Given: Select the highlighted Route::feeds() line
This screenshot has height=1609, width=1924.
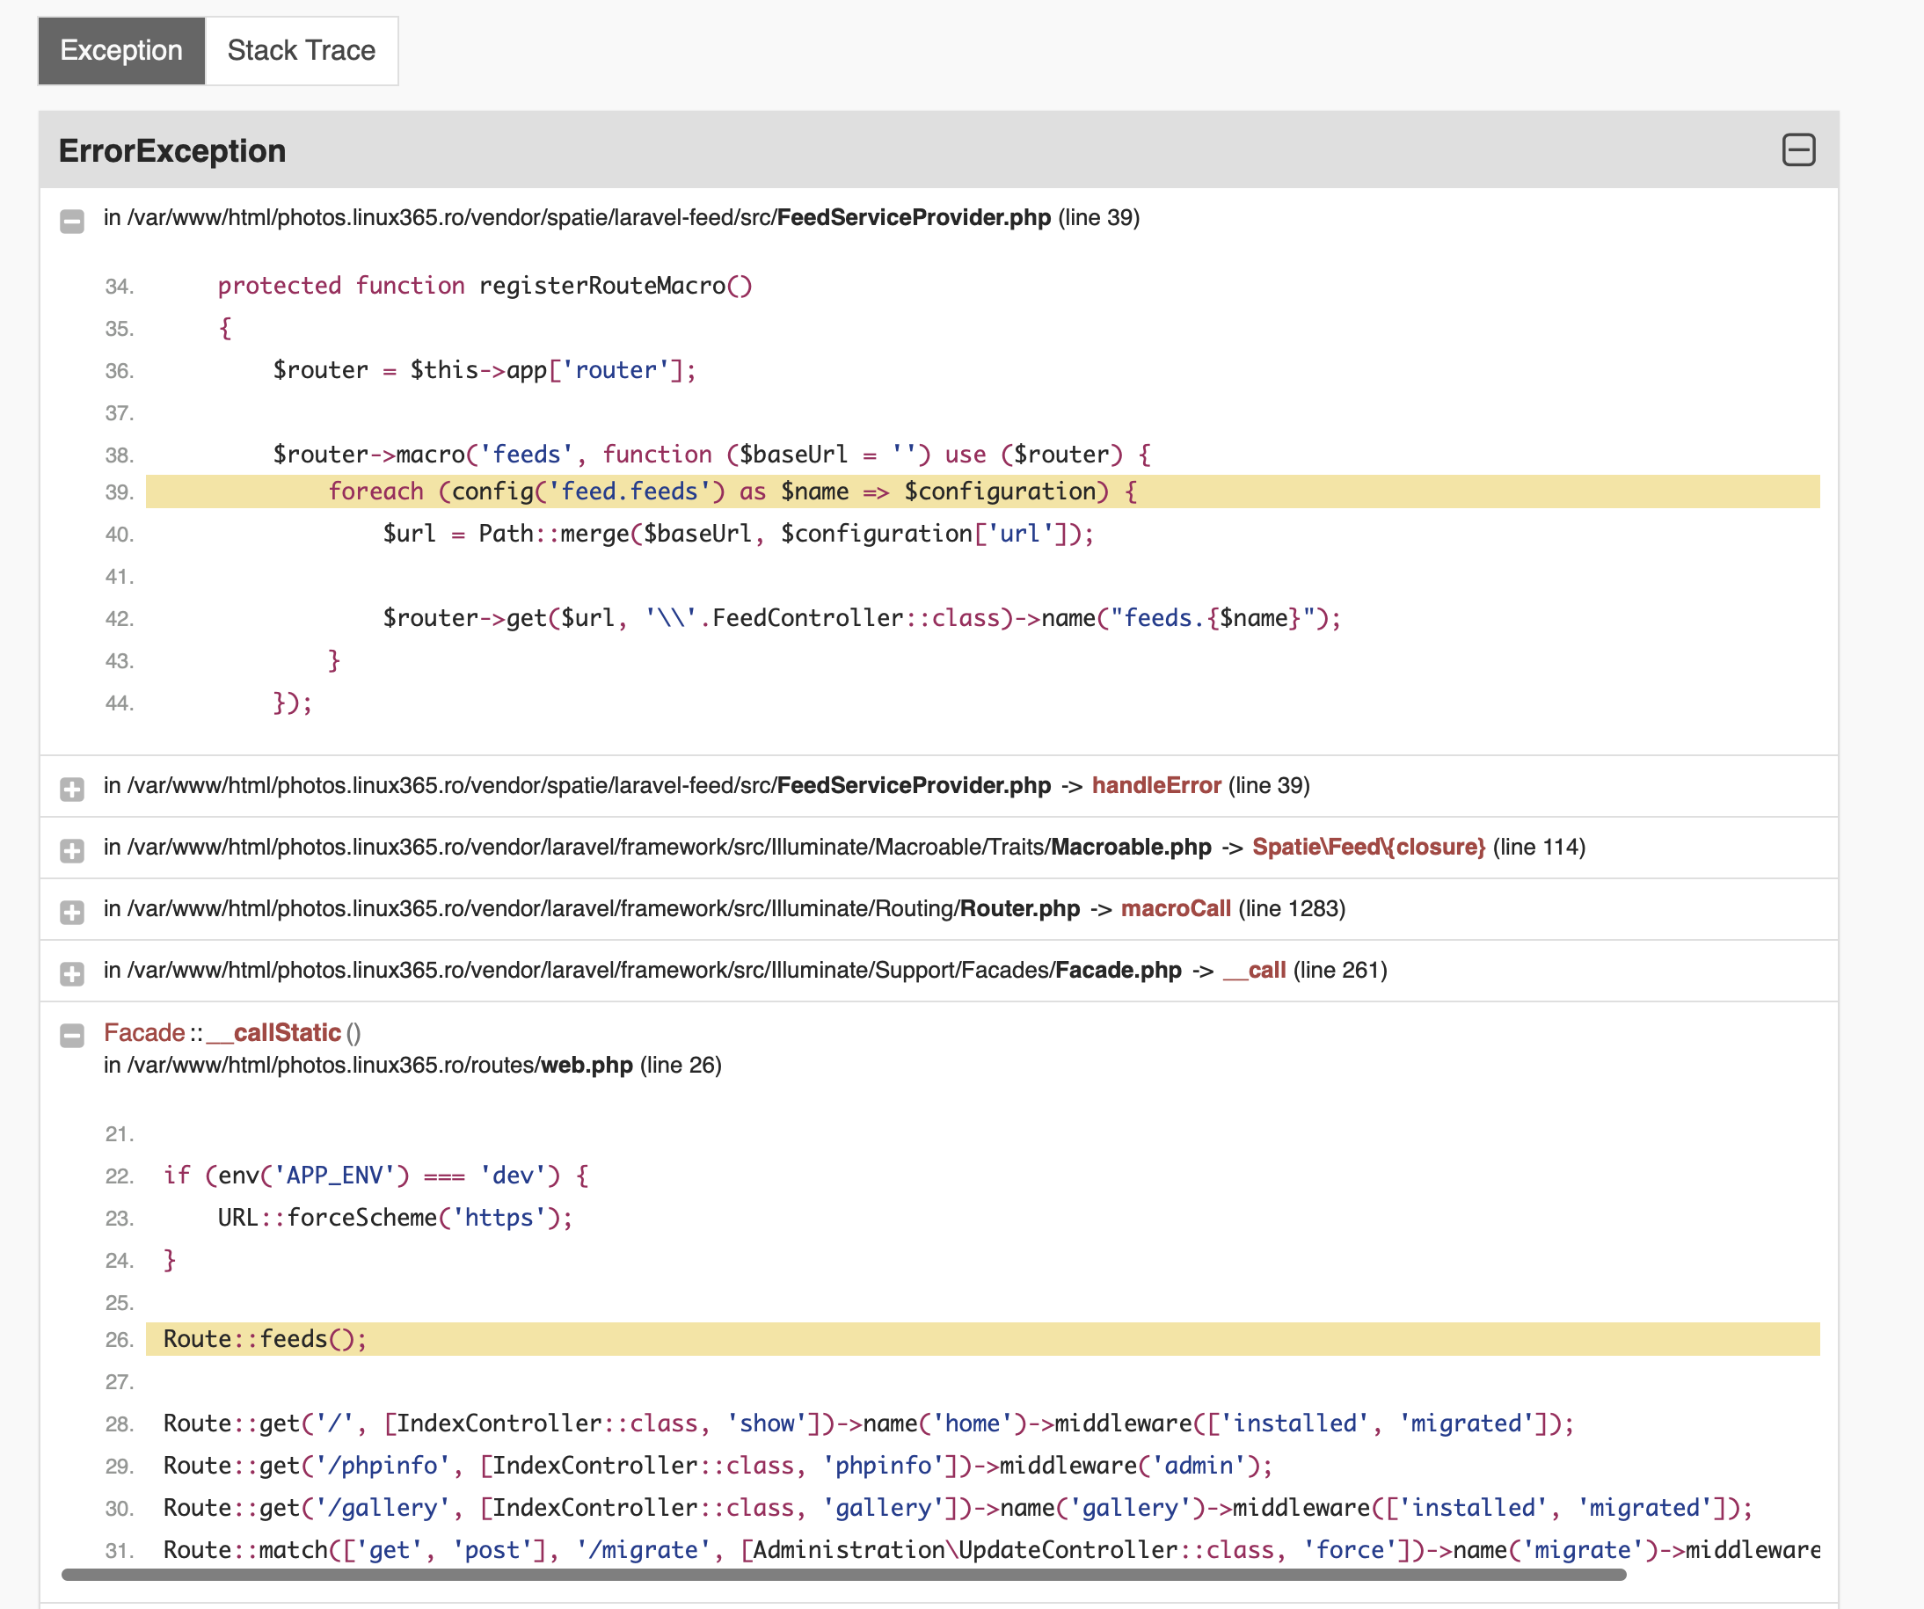Looking at the screenshot, I should coord(264,1339).
